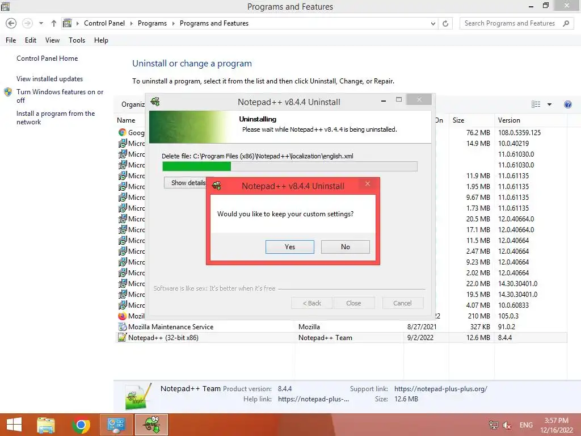581x436 pixels.
Task: Click Control Panel in the breadcrumb
Action: point(104,23)
